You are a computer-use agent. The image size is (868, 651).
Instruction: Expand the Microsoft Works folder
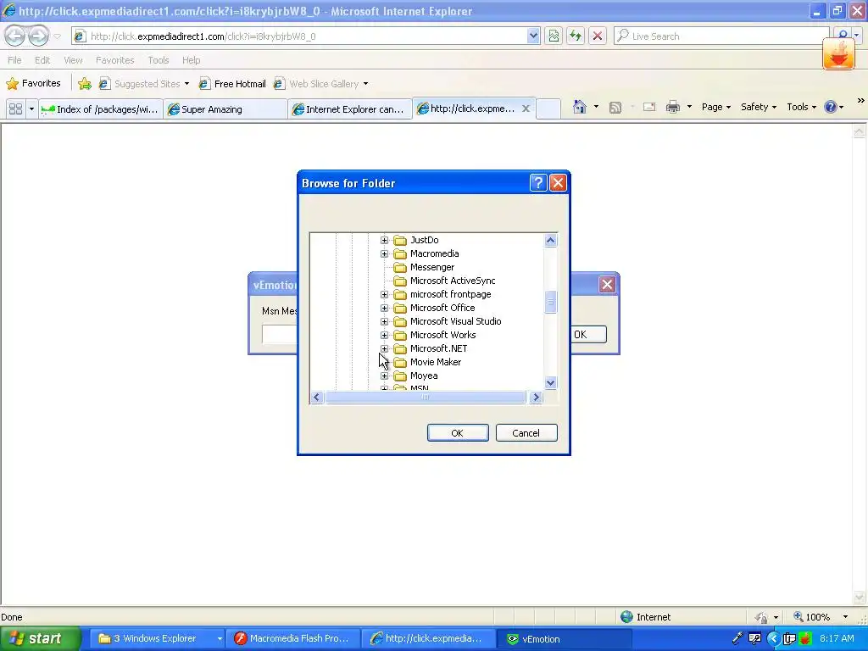pos(384,335)
